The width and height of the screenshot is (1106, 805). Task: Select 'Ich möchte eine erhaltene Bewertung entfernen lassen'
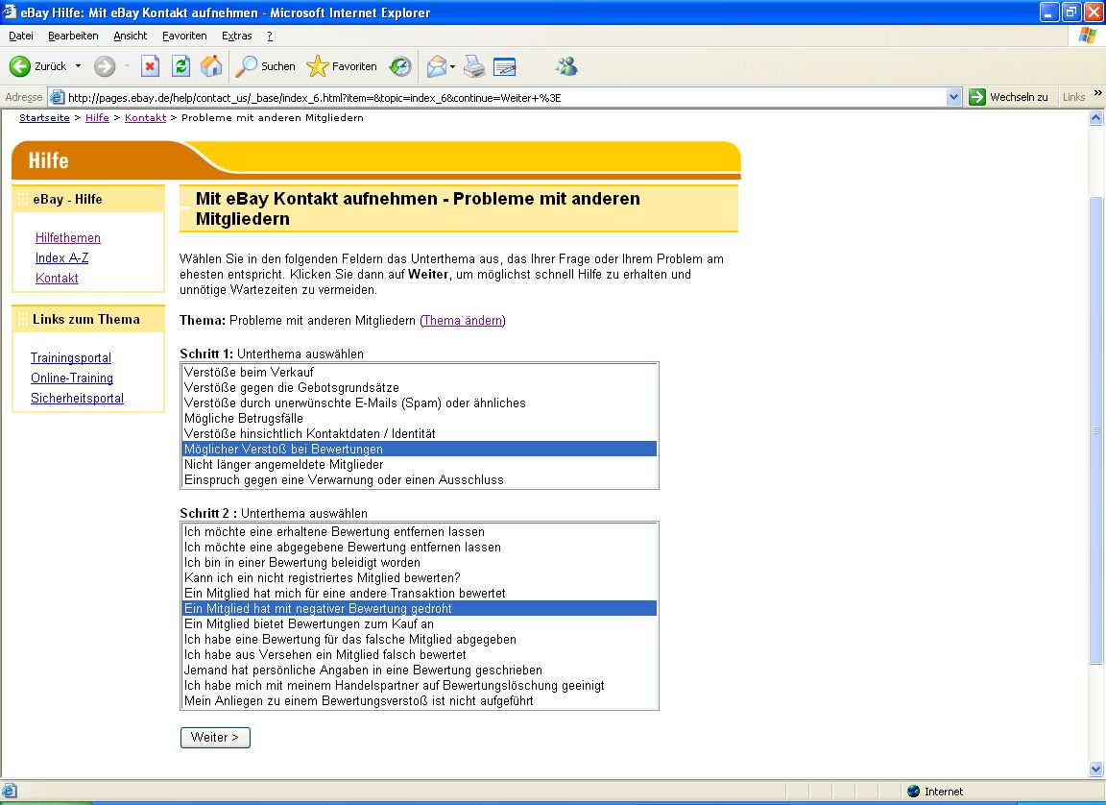click(x=420, y=531)
